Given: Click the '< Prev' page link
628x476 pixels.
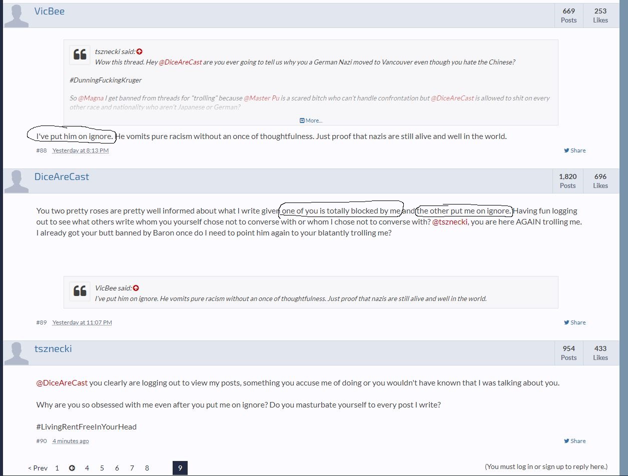Looking at the screenshot, I should 38,468.
